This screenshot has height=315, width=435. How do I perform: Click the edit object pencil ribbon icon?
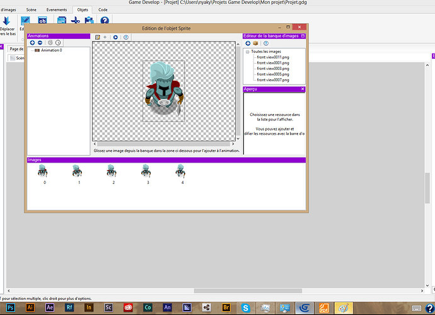(25, 20)
